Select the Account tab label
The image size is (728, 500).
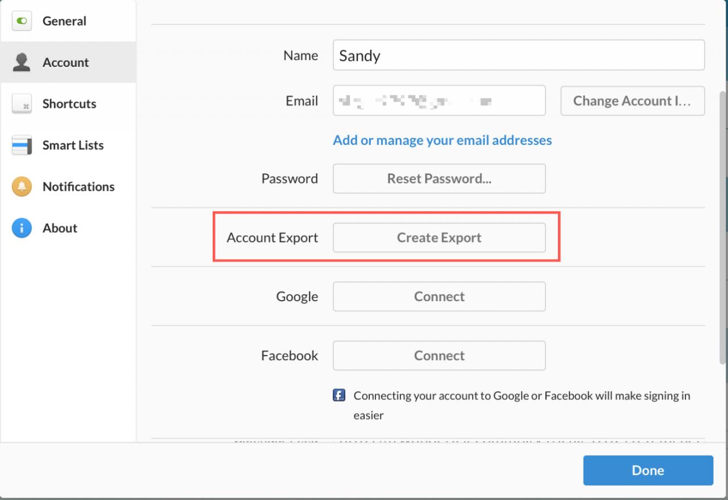pyautogui.click(x=65, y=63)
